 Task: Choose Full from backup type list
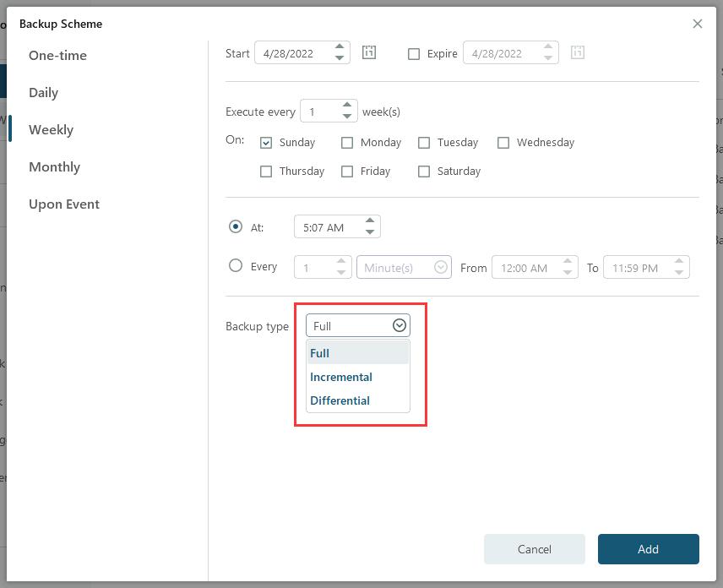tap(358, 353)
